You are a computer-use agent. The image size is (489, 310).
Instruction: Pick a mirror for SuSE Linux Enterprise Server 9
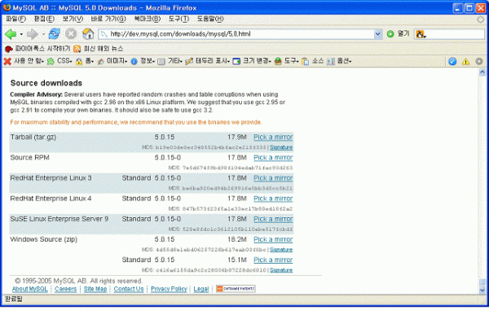pos(273,219)
